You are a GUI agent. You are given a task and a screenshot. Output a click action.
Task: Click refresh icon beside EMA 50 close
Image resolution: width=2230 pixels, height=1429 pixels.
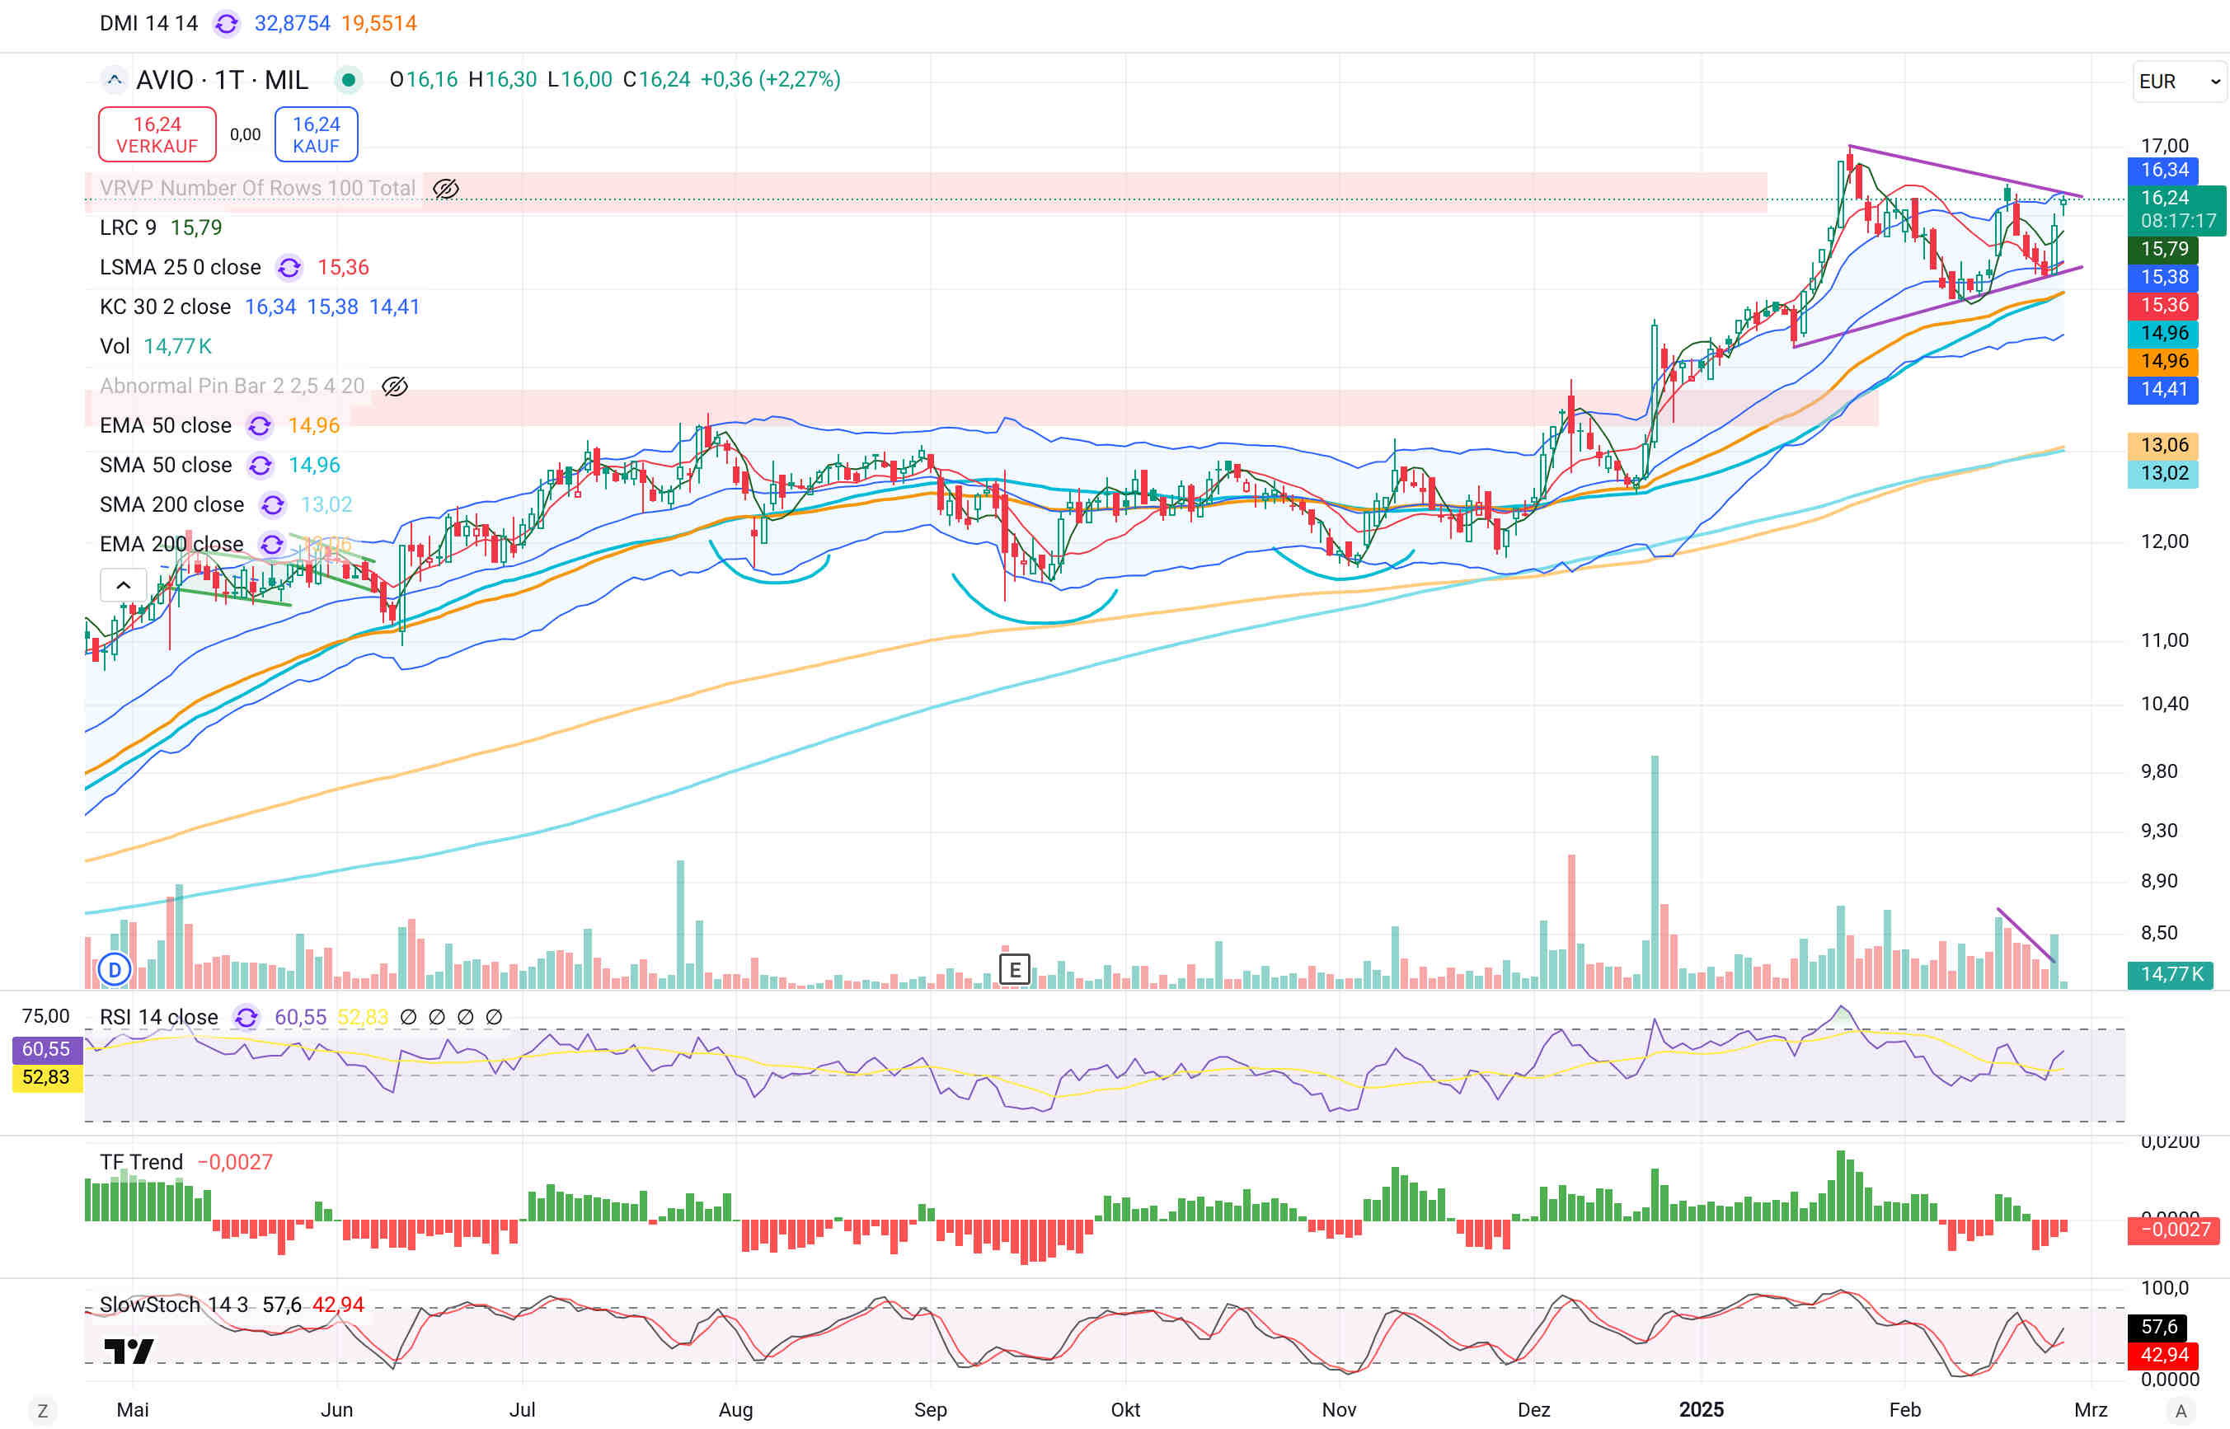point(260,426)
